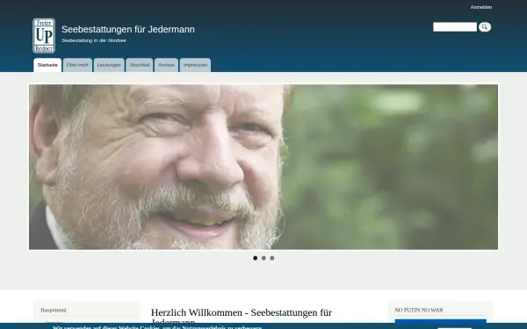527x329 pixels.
Task: Click the magnifier search button
Action: [x=485, y=27]
